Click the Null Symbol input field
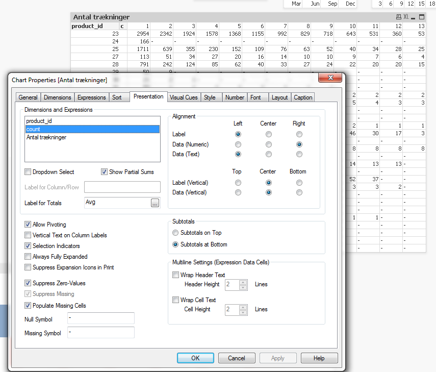Viewport: 436px width, 372px height. (100, 318)
